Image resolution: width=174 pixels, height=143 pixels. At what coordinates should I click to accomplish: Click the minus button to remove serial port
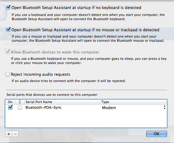[x=15, y=134]
